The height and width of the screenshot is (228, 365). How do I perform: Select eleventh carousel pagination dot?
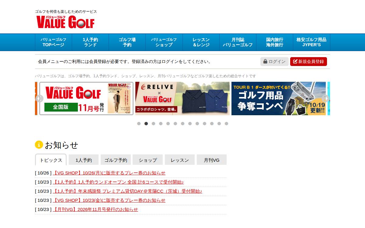tap(212, 123)
